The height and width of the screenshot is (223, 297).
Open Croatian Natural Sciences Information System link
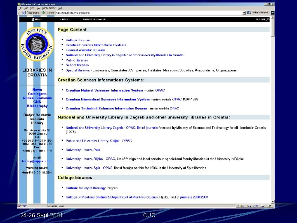point(104,90)
